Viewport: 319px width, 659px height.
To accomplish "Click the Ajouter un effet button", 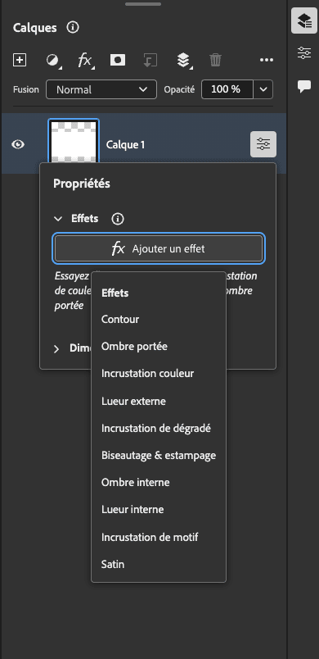I will point(159,248).
